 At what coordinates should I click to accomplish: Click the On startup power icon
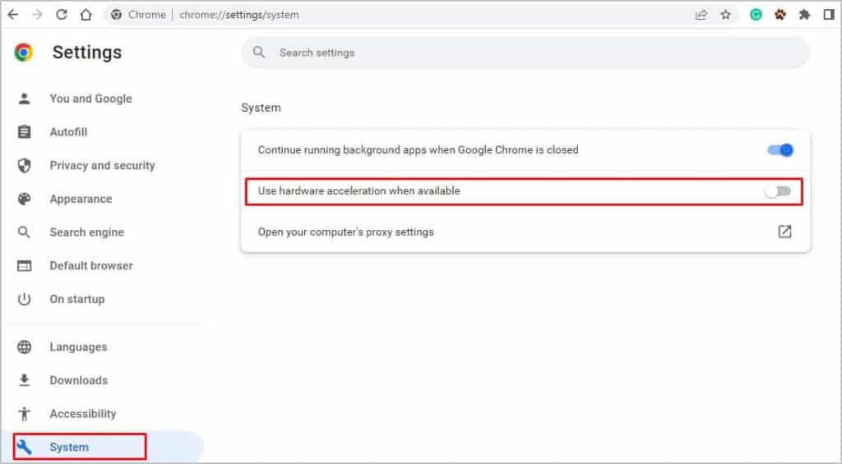click(24, 299)
